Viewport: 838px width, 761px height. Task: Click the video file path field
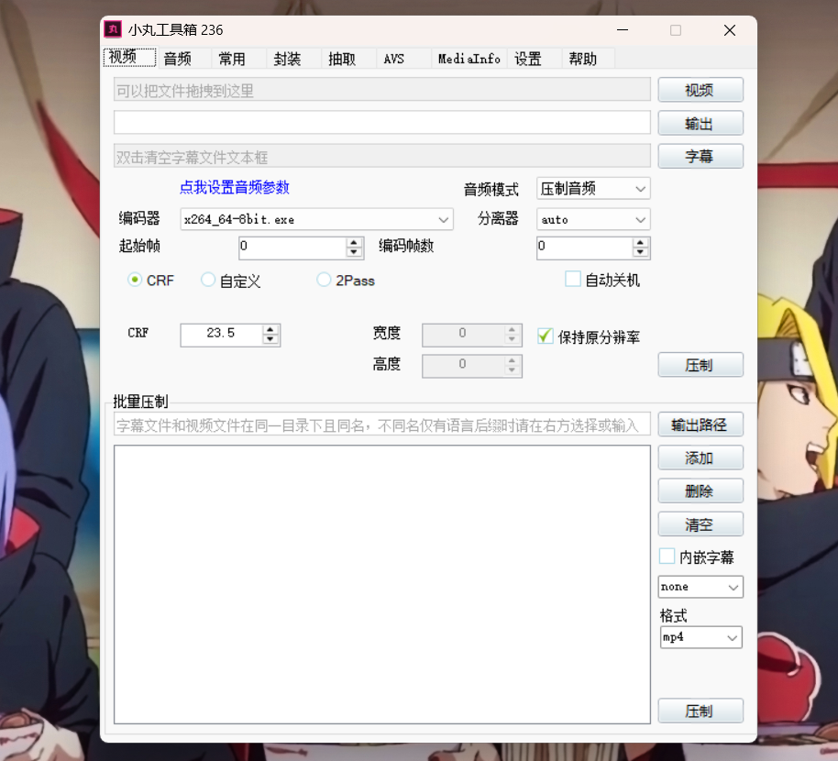(382, 90)
